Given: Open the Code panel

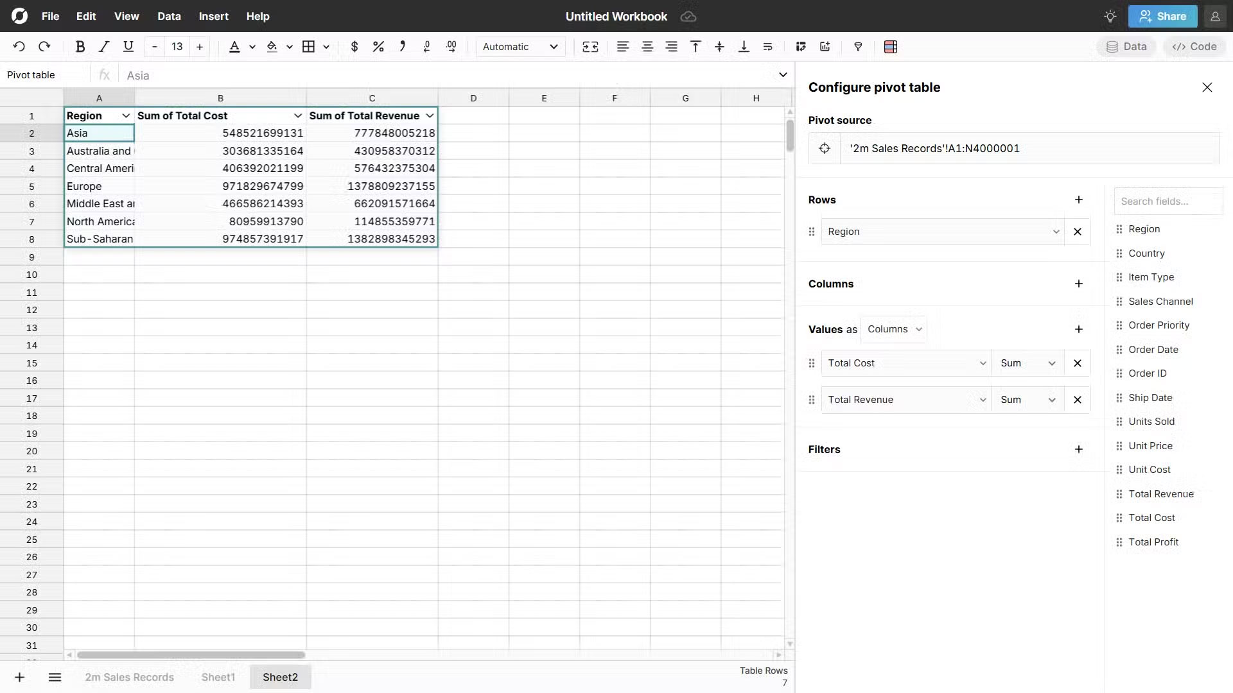Looking at the screenshot, I should pyautogui.click(x=1194, y=46).
